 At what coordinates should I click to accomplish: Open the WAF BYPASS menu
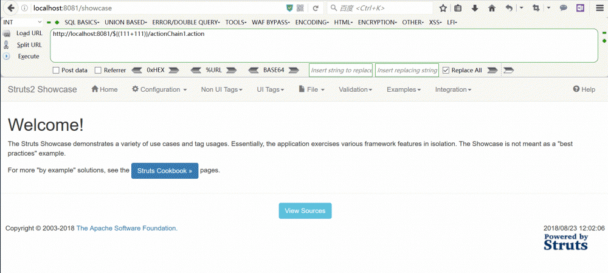tap(271, 22)
